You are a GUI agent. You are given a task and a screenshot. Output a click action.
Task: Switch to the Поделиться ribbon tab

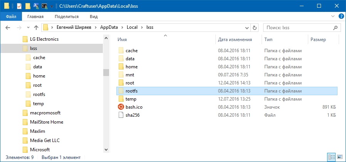(x=67, y=17)
